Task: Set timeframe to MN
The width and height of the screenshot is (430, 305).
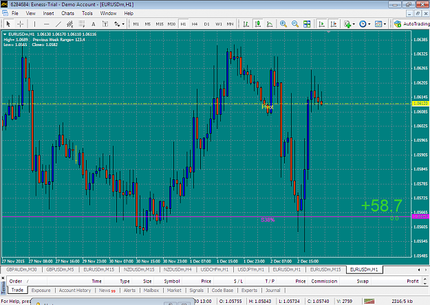Action: 230,24
